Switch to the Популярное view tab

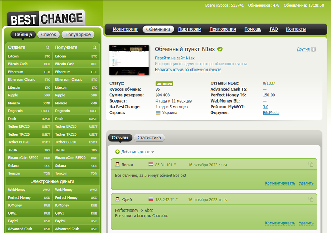pyautogui.click(x=78, y=35)
